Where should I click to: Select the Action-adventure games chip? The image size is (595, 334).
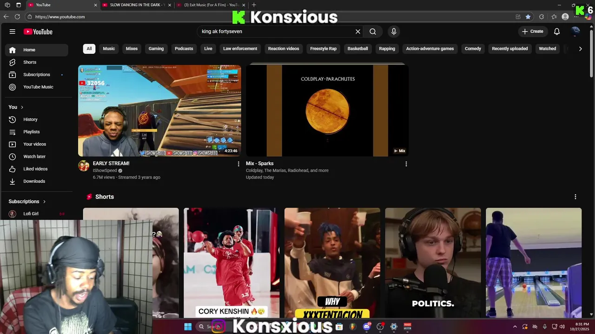tap(430, 49)
